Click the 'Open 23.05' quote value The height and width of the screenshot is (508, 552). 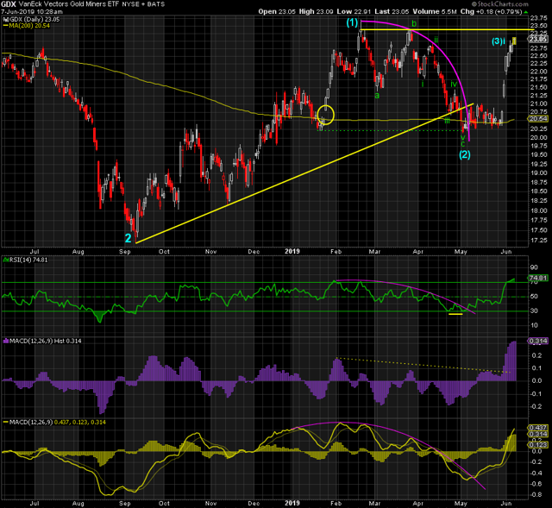pos(277,11)
